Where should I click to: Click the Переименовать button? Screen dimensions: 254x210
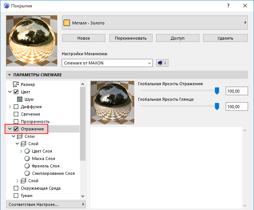(131, 38)
